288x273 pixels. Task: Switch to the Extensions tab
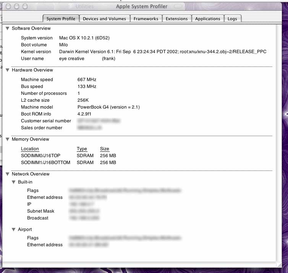[177, 19]
